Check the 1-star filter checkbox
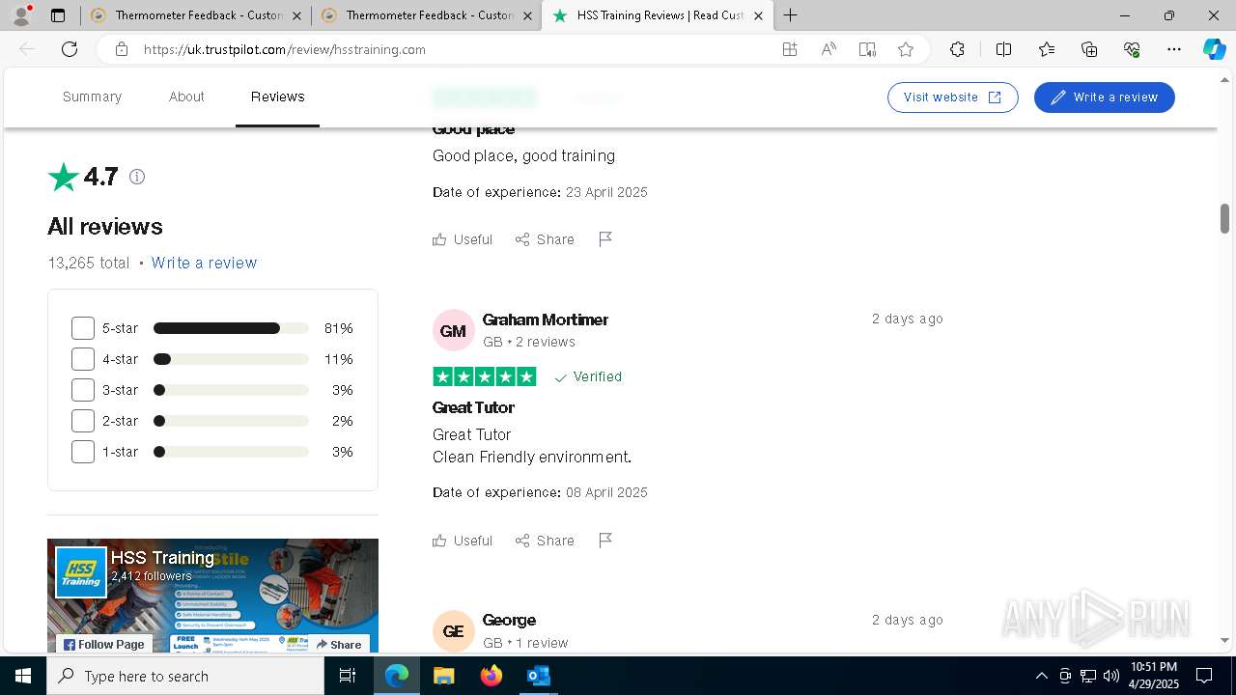The height and width of the screenshot is (695, 1236). pos(83,452)
